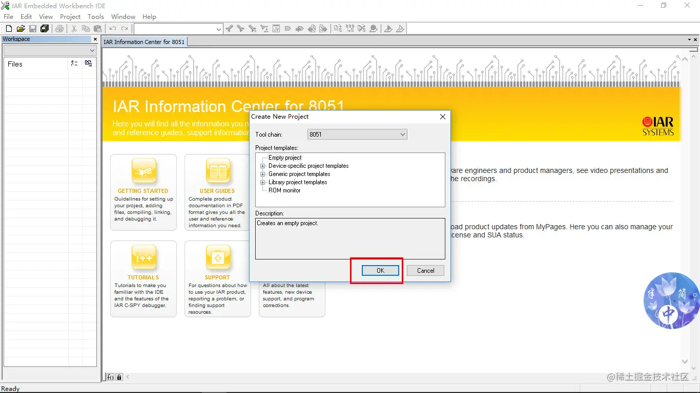Screen dimensions: 700x393
Task: Click the Download and Debug icon
Action: click(x=388, y=29)
